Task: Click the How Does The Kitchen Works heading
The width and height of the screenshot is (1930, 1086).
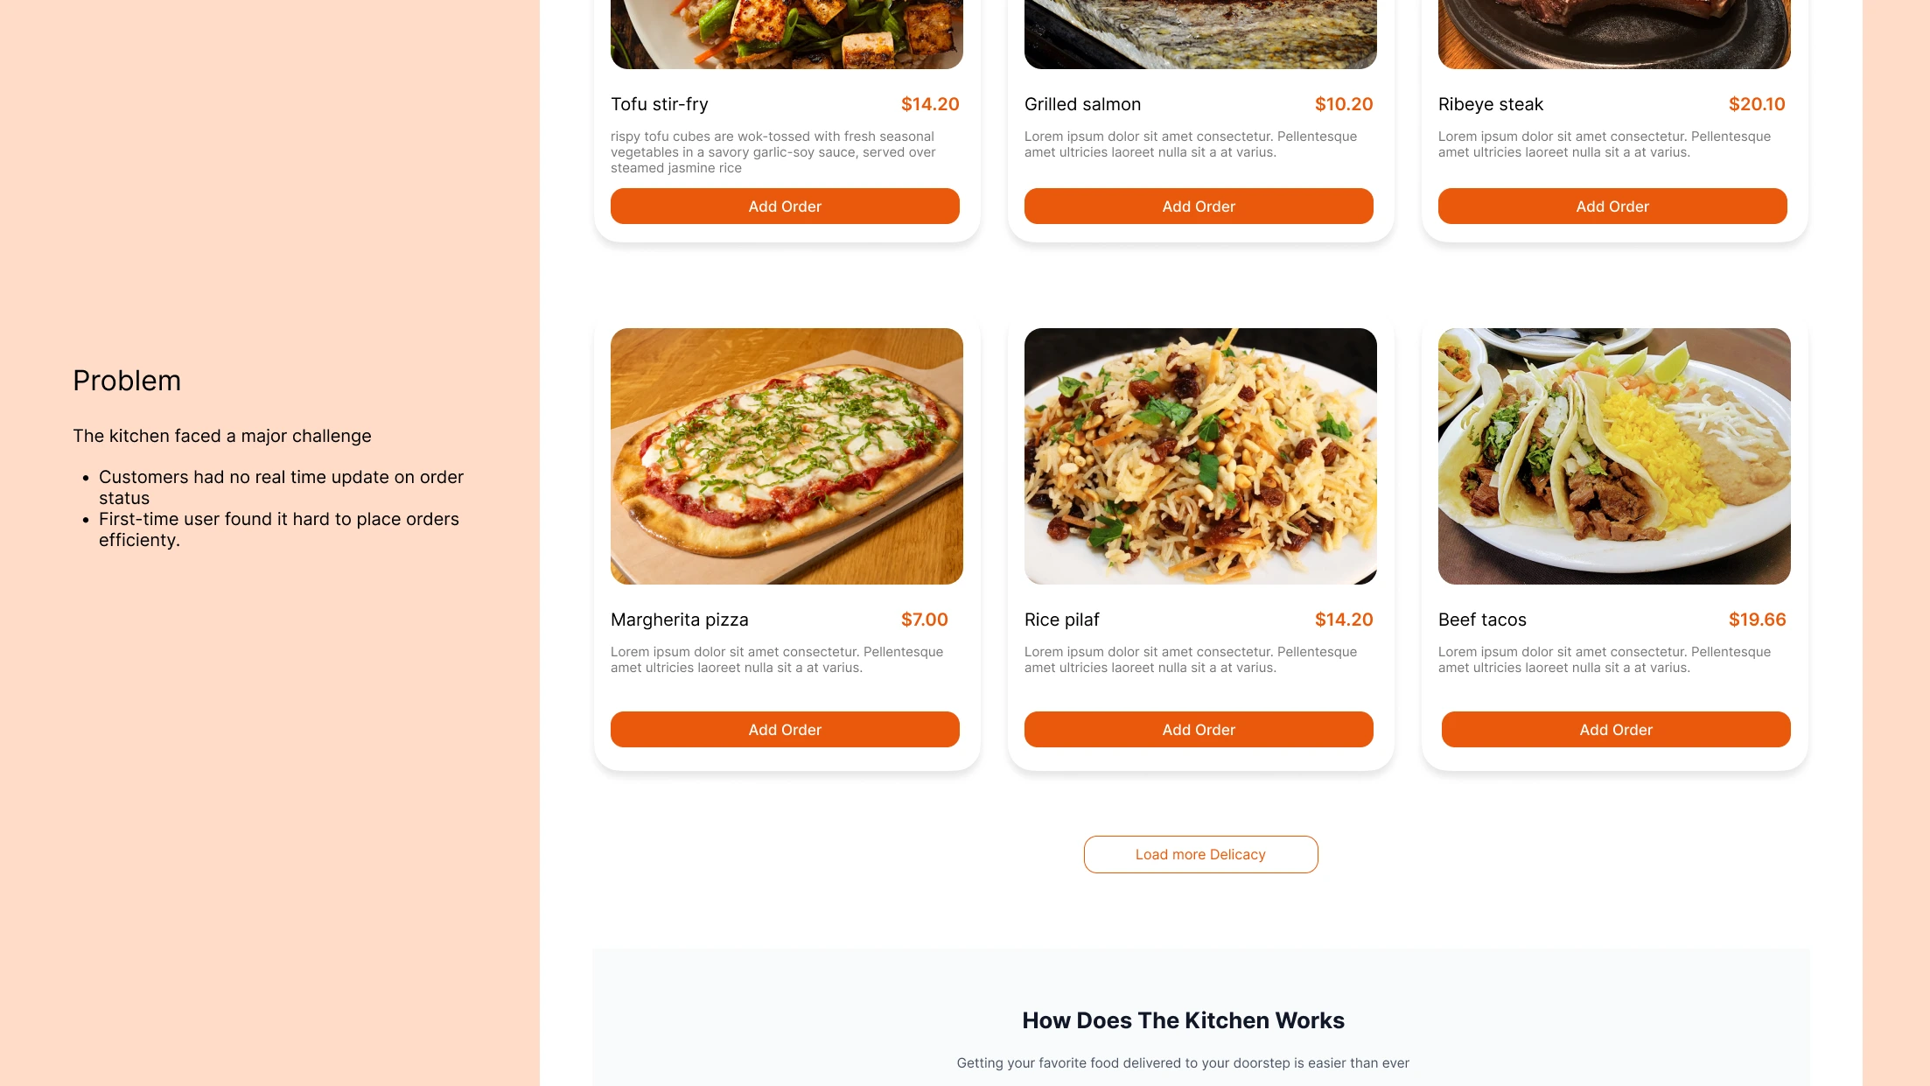Action: coord(1183,1020)
